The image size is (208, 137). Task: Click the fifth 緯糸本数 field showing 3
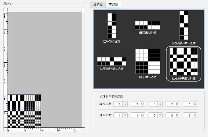coord(188,115)
